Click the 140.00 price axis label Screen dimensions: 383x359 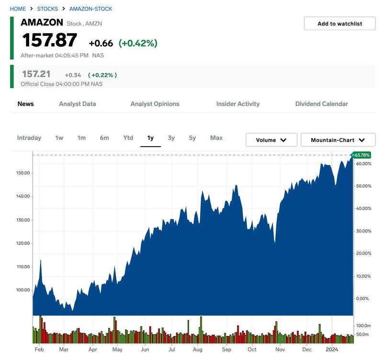(x=23, y=196)
